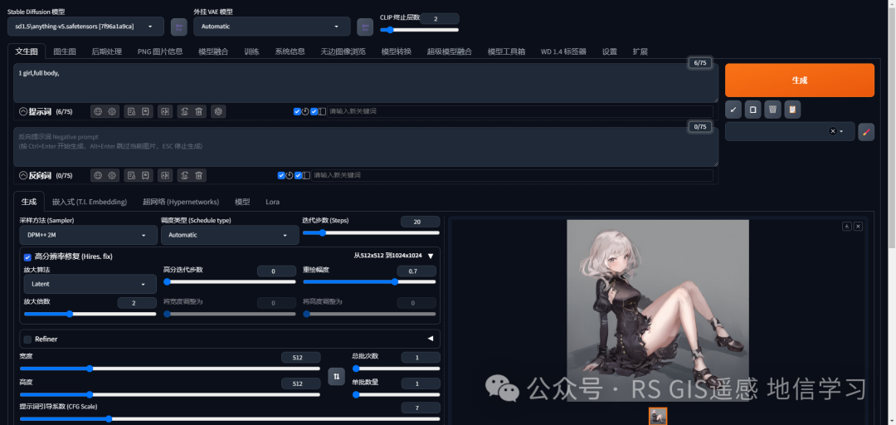Screen dimensions: 896x425
Task: Adjust the 迭代步数 (Steps) slider
Action: click(x=371, y=232)
